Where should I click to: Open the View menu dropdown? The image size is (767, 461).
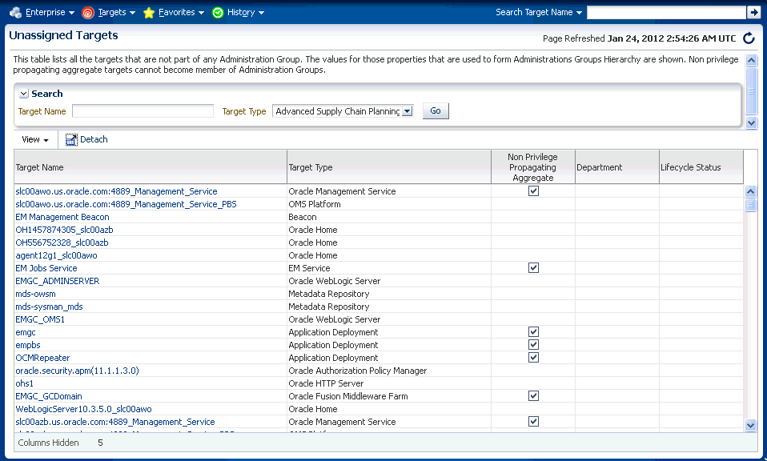tap(35, 140)
